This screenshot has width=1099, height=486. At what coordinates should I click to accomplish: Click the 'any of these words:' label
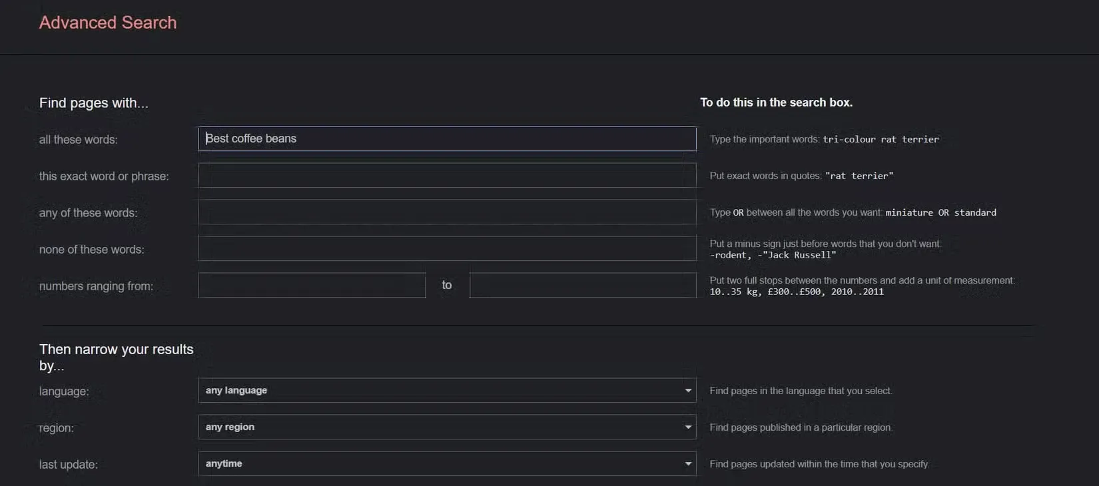(x=89, y=213)
